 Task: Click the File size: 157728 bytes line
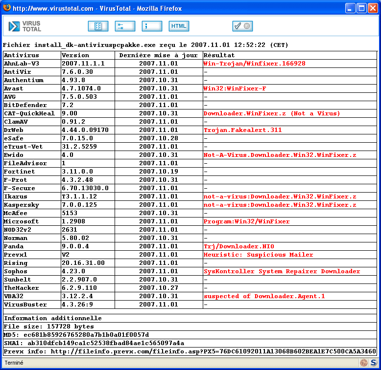tap(49, 326)
